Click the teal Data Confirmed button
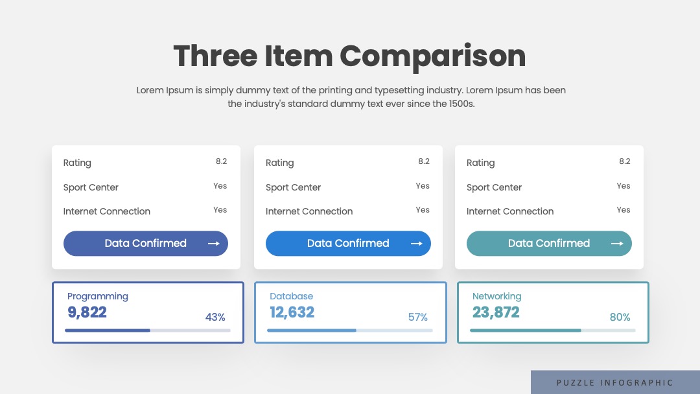 (x=549, y=243)
